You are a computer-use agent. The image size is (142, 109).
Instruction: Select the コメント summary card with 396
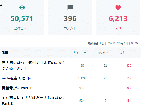(x=70, y=17)
